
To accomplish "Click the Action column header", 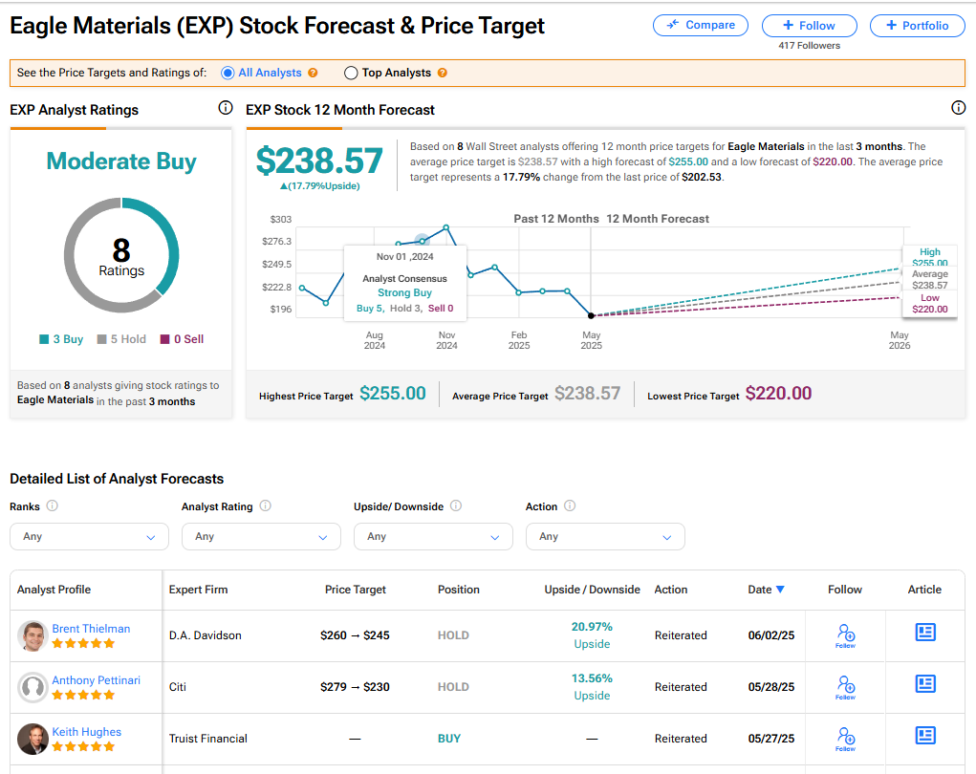I will tap(671, 590).
